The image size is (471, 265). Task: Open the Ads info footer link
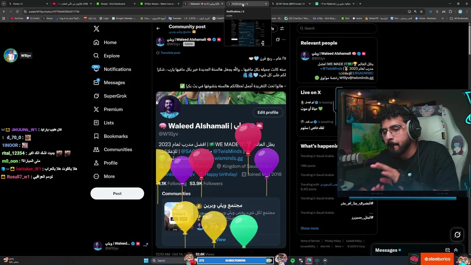[x=325, y=246]
